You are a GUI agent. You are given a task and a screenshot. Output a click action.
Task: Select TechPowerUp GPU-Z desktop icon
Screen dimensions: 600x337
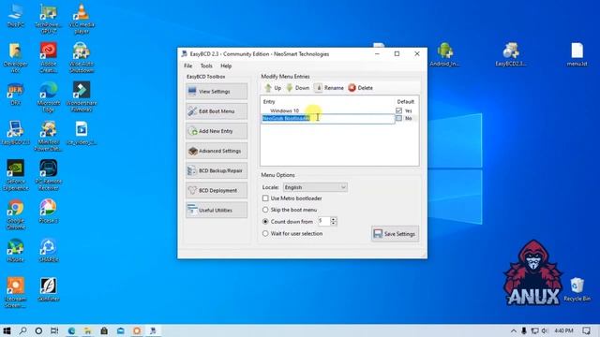coord(49,18)
